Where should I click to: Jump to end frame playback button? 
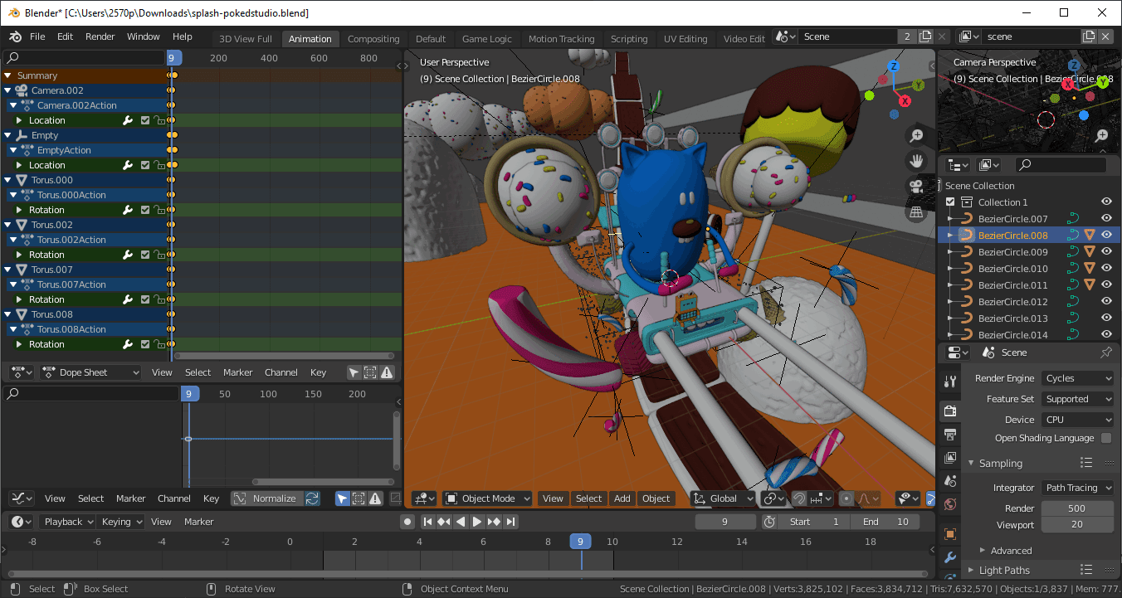coord(510,522)
